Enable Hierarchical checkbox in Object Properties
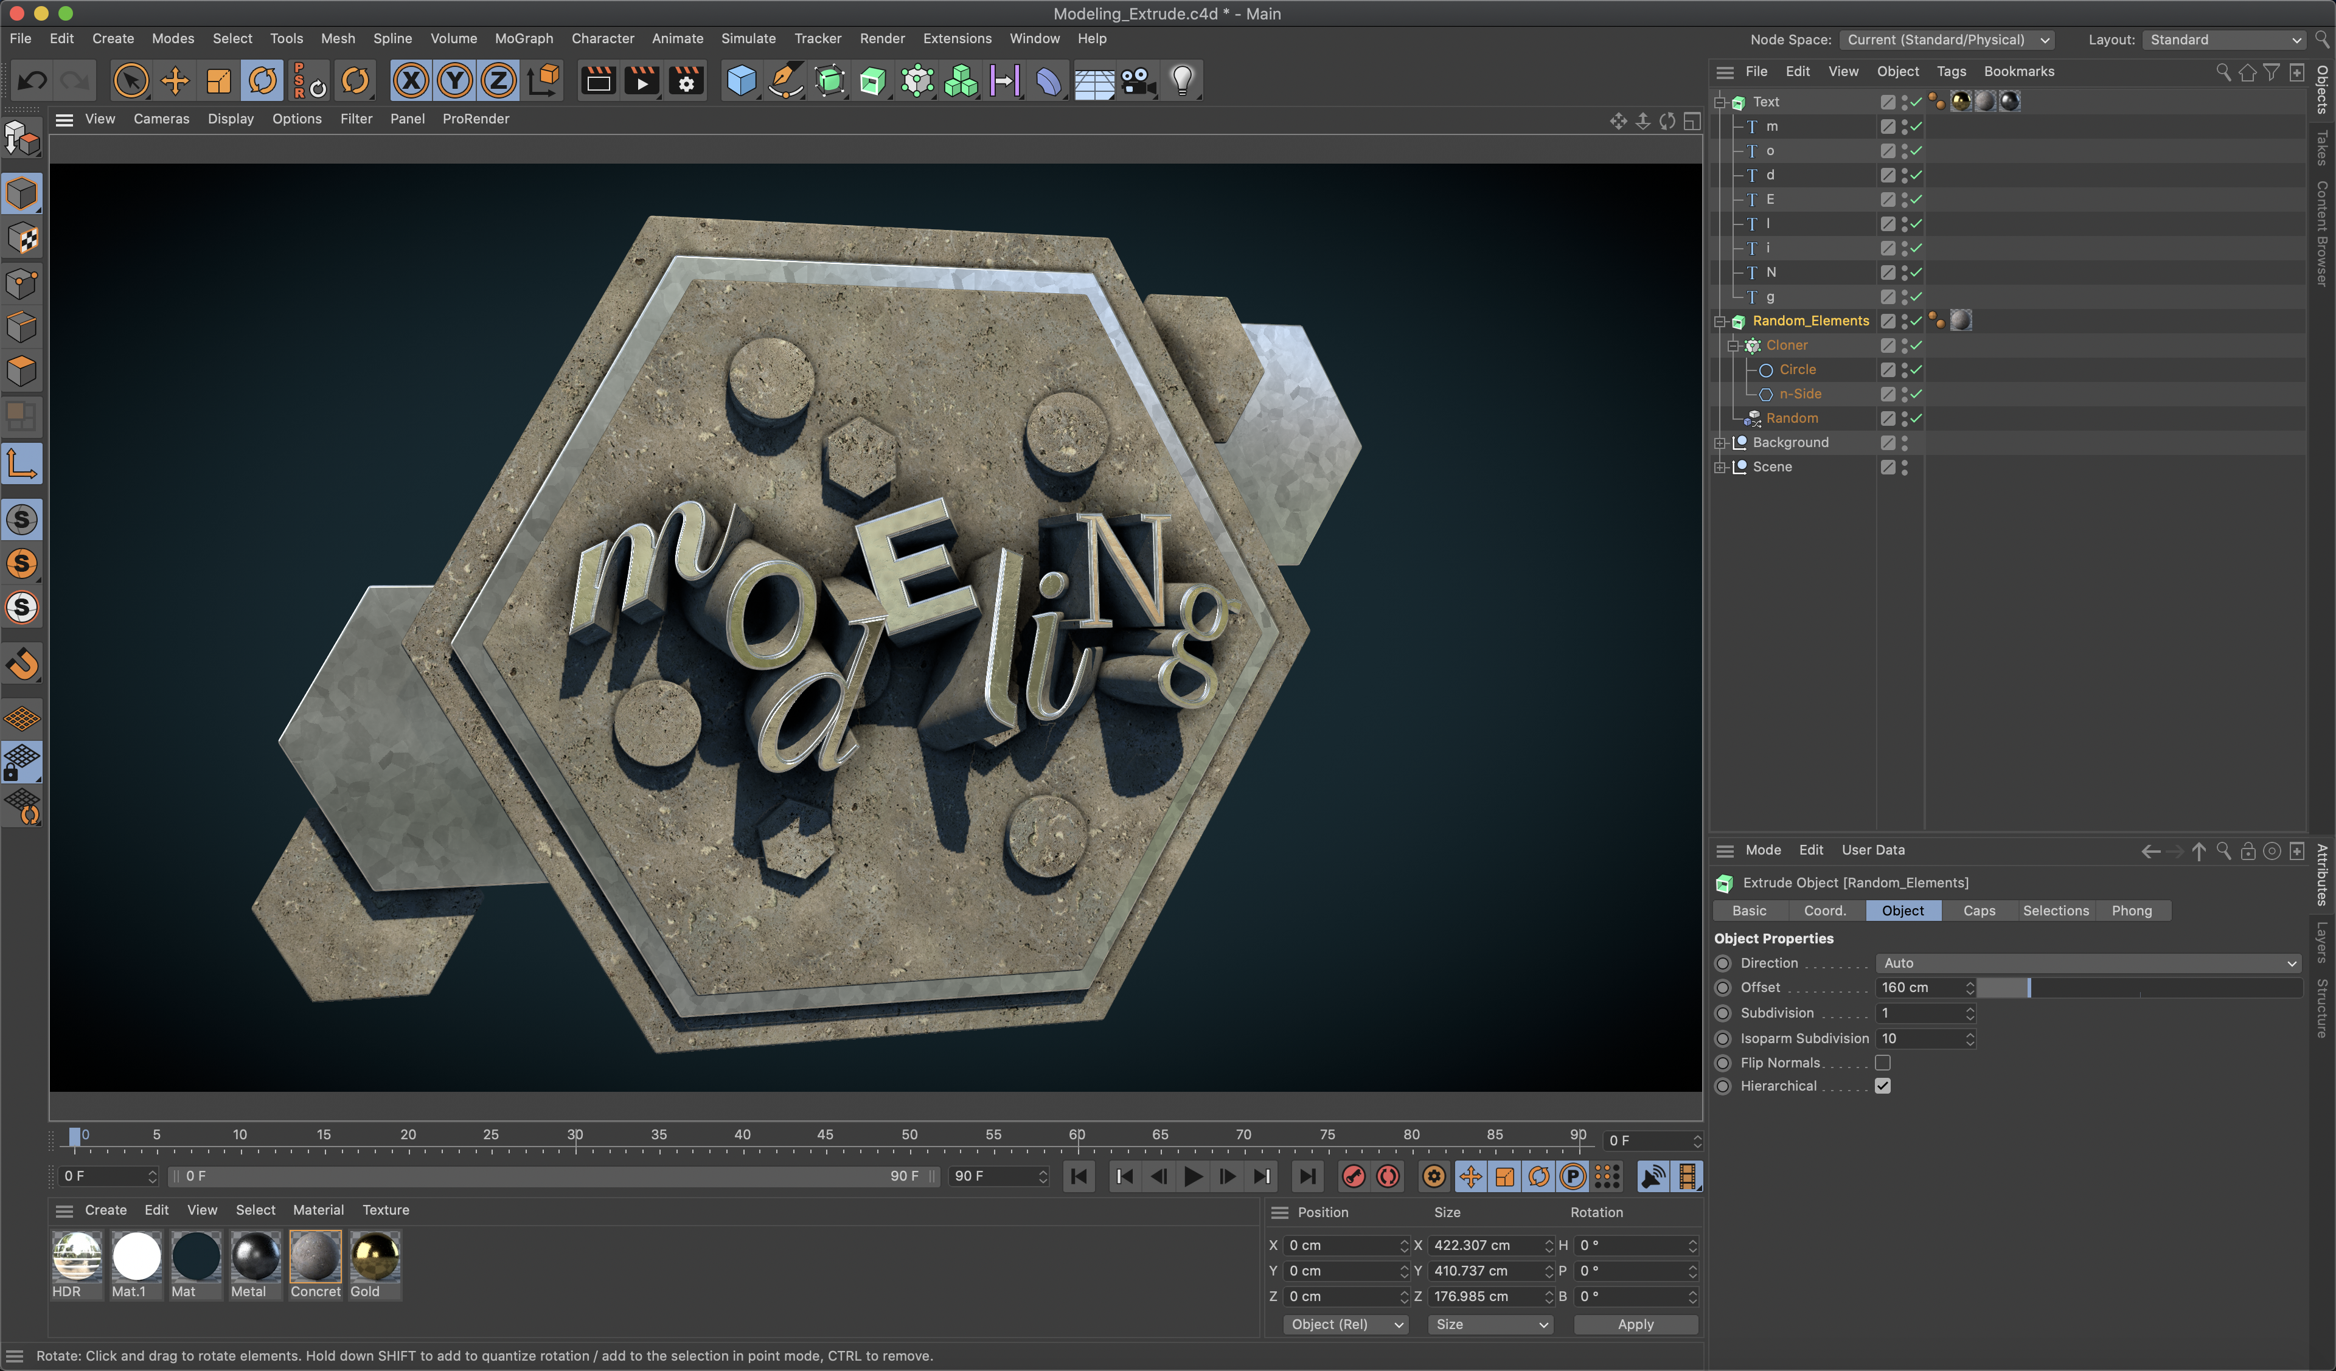Screen dimensions: 2336x1371 click(x=1884, y=1085)
